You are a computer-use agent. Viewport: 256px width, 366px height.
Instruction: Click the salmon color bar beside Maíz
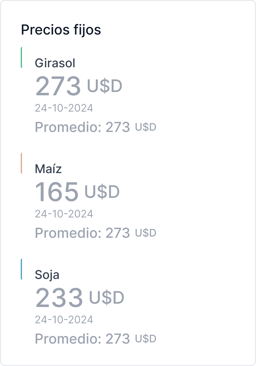[22, 163]
